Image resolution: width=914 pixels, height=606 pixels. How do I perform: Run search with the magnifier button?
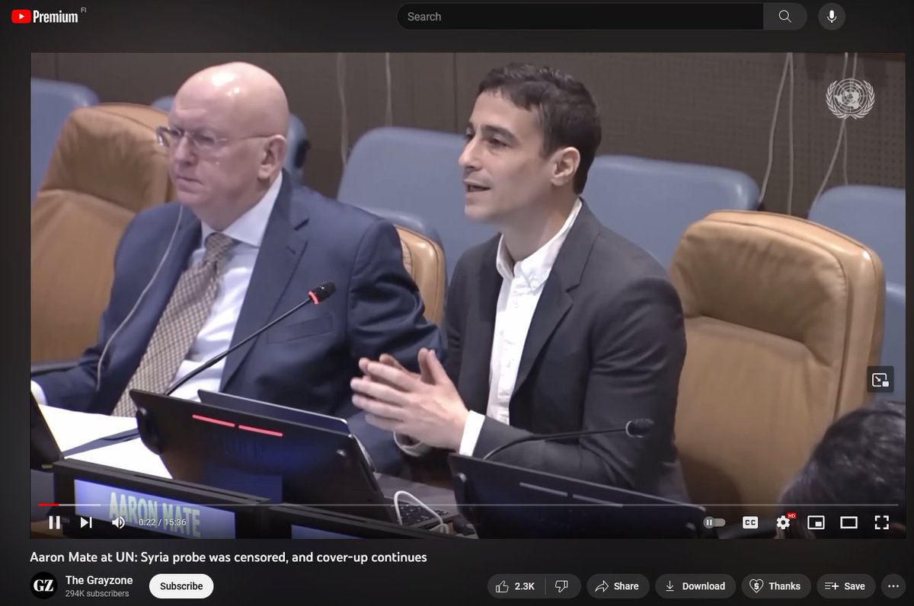click(785, 17)
